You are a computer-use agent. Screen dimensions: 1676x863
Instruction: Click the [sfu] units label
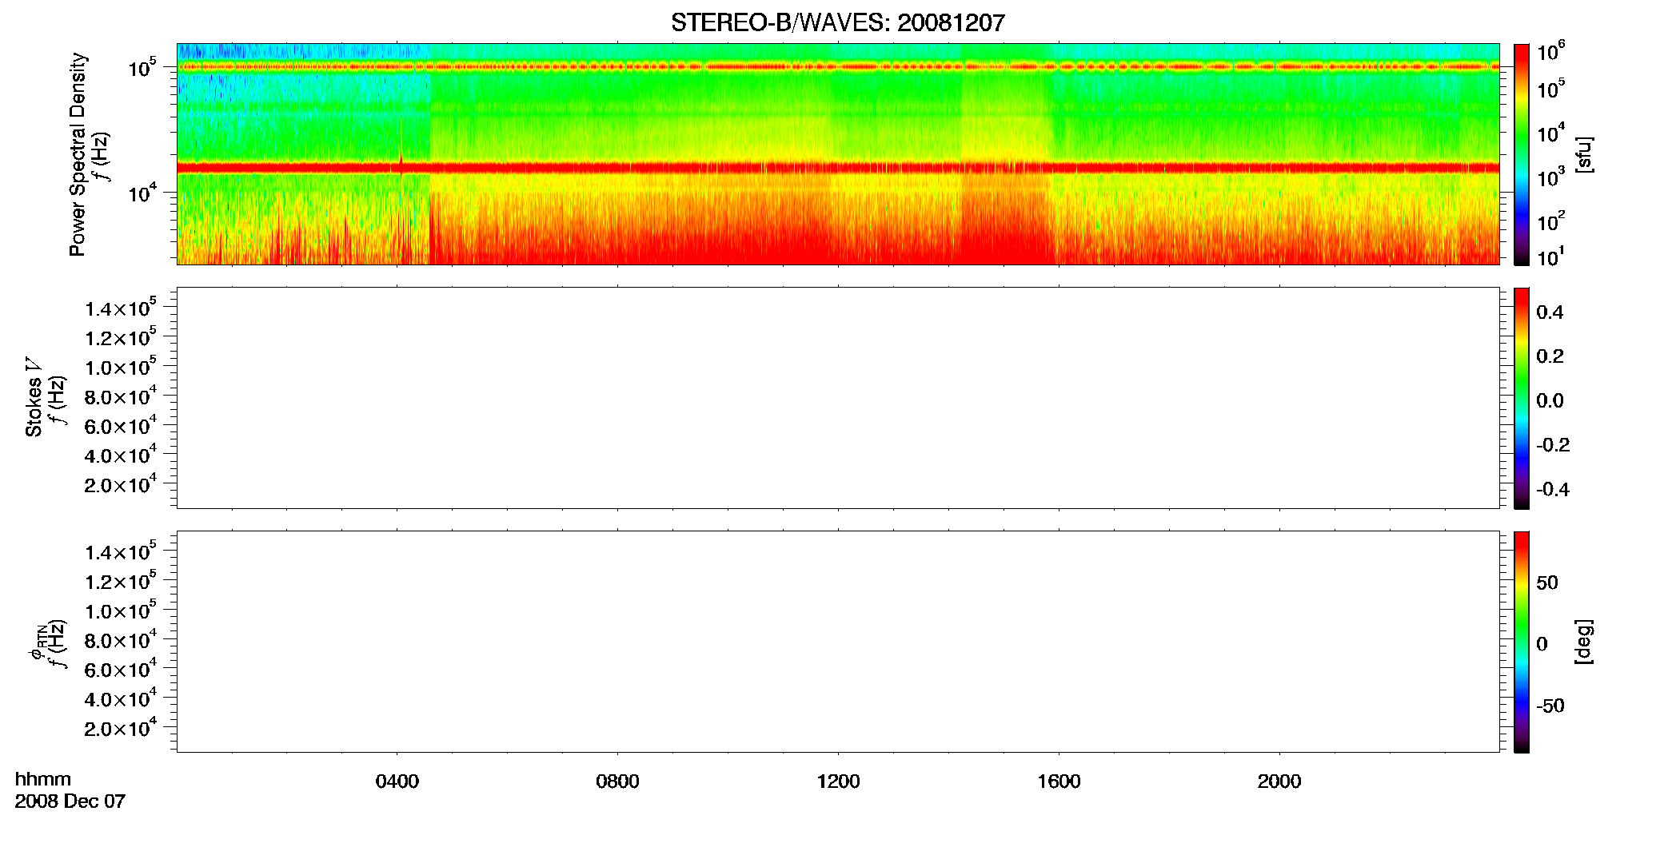(x=1584, y=154)
